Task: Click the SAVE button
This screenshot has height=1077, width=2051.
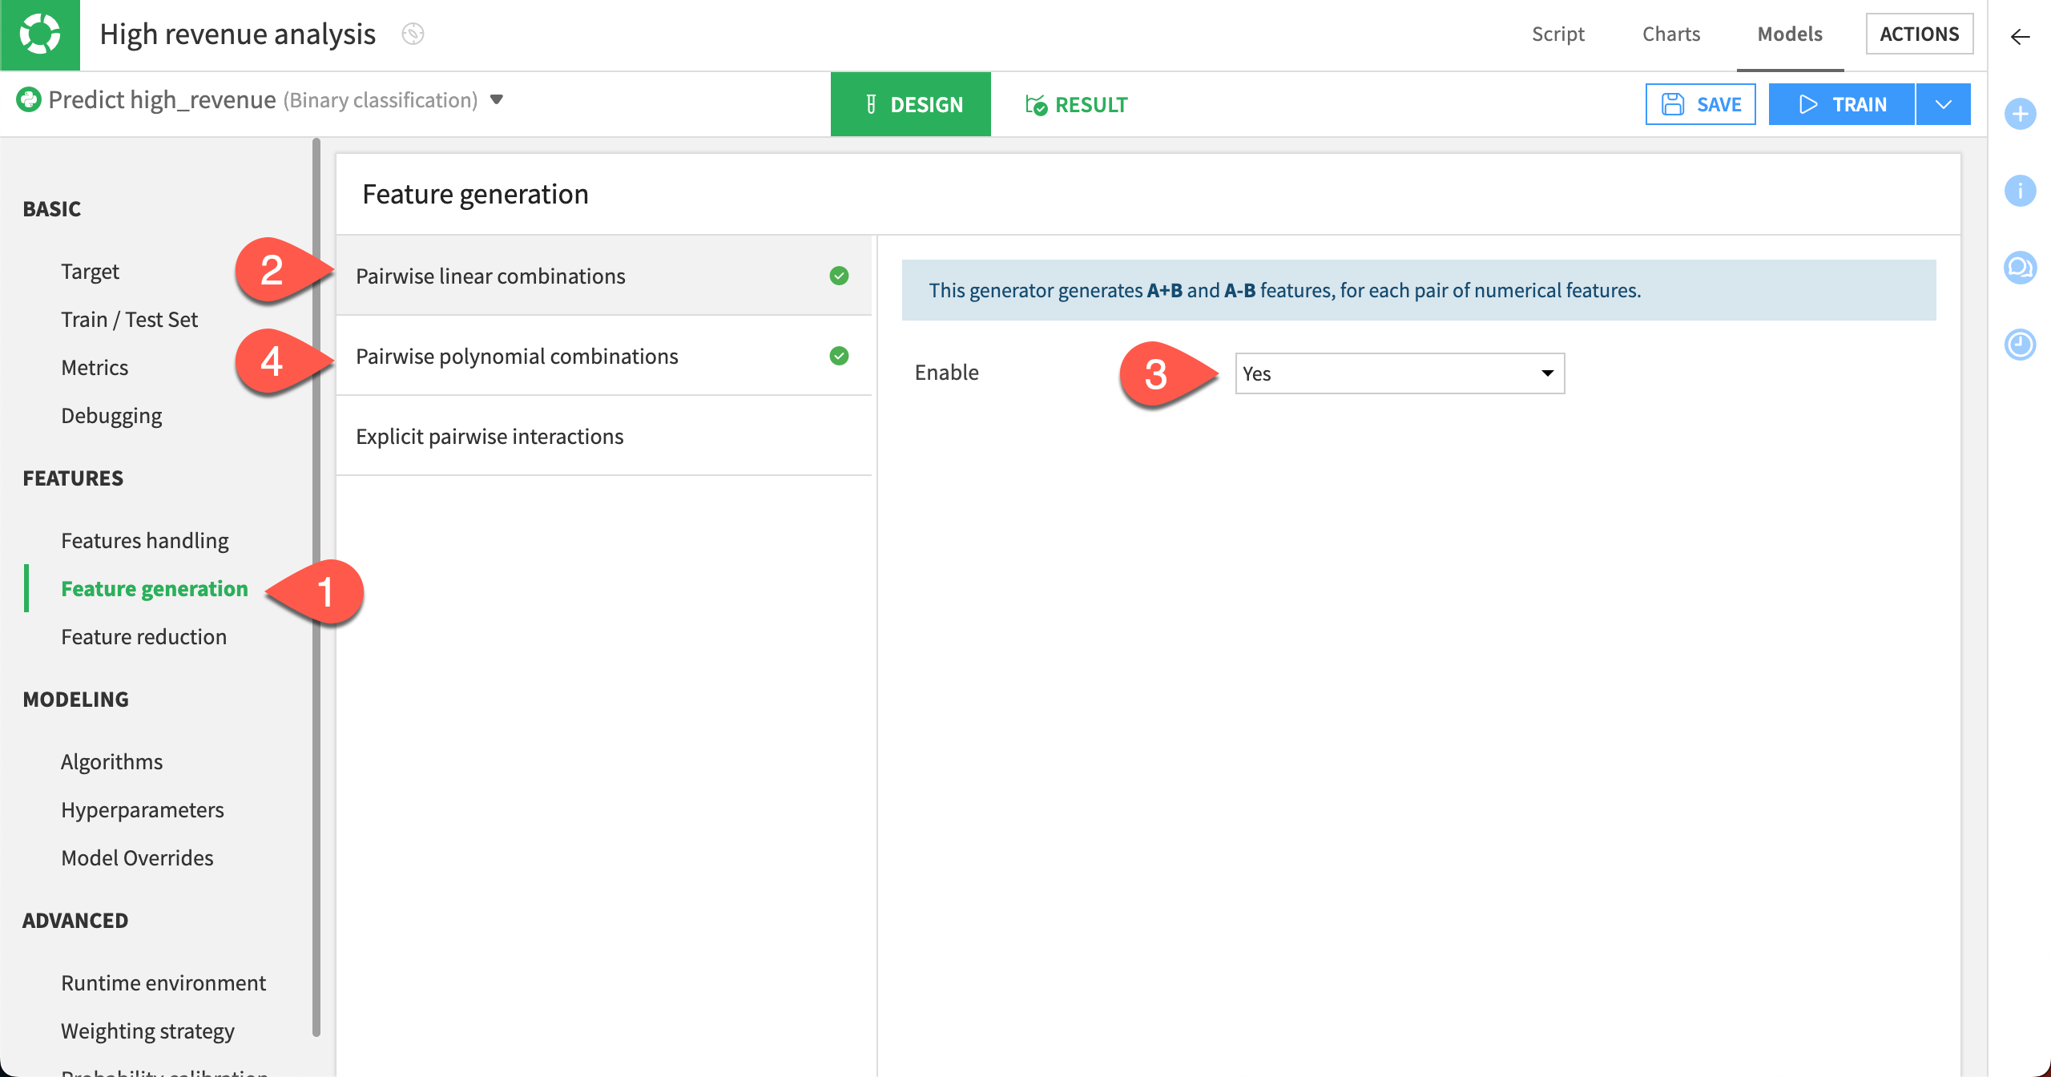Action: (1700, 103)
